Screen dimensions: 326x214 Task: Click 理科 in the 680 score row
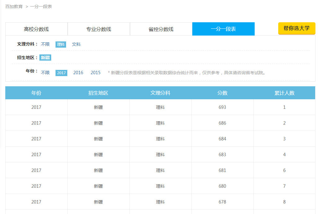[160, 186]
